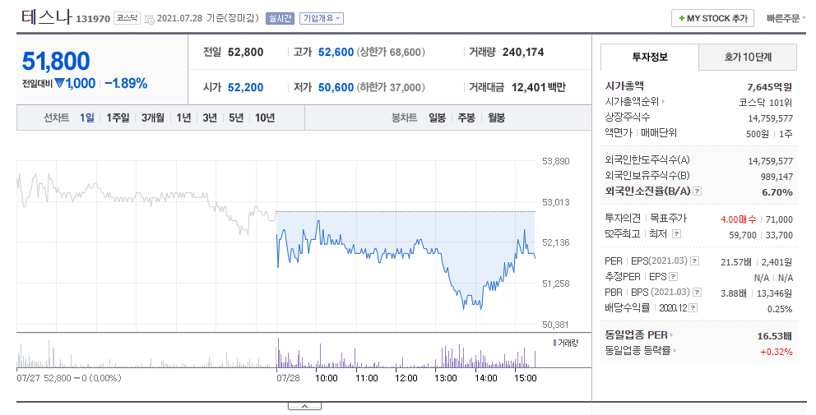Click the 시가총액순위 link

pyautogui.click(x=632, y=101)
